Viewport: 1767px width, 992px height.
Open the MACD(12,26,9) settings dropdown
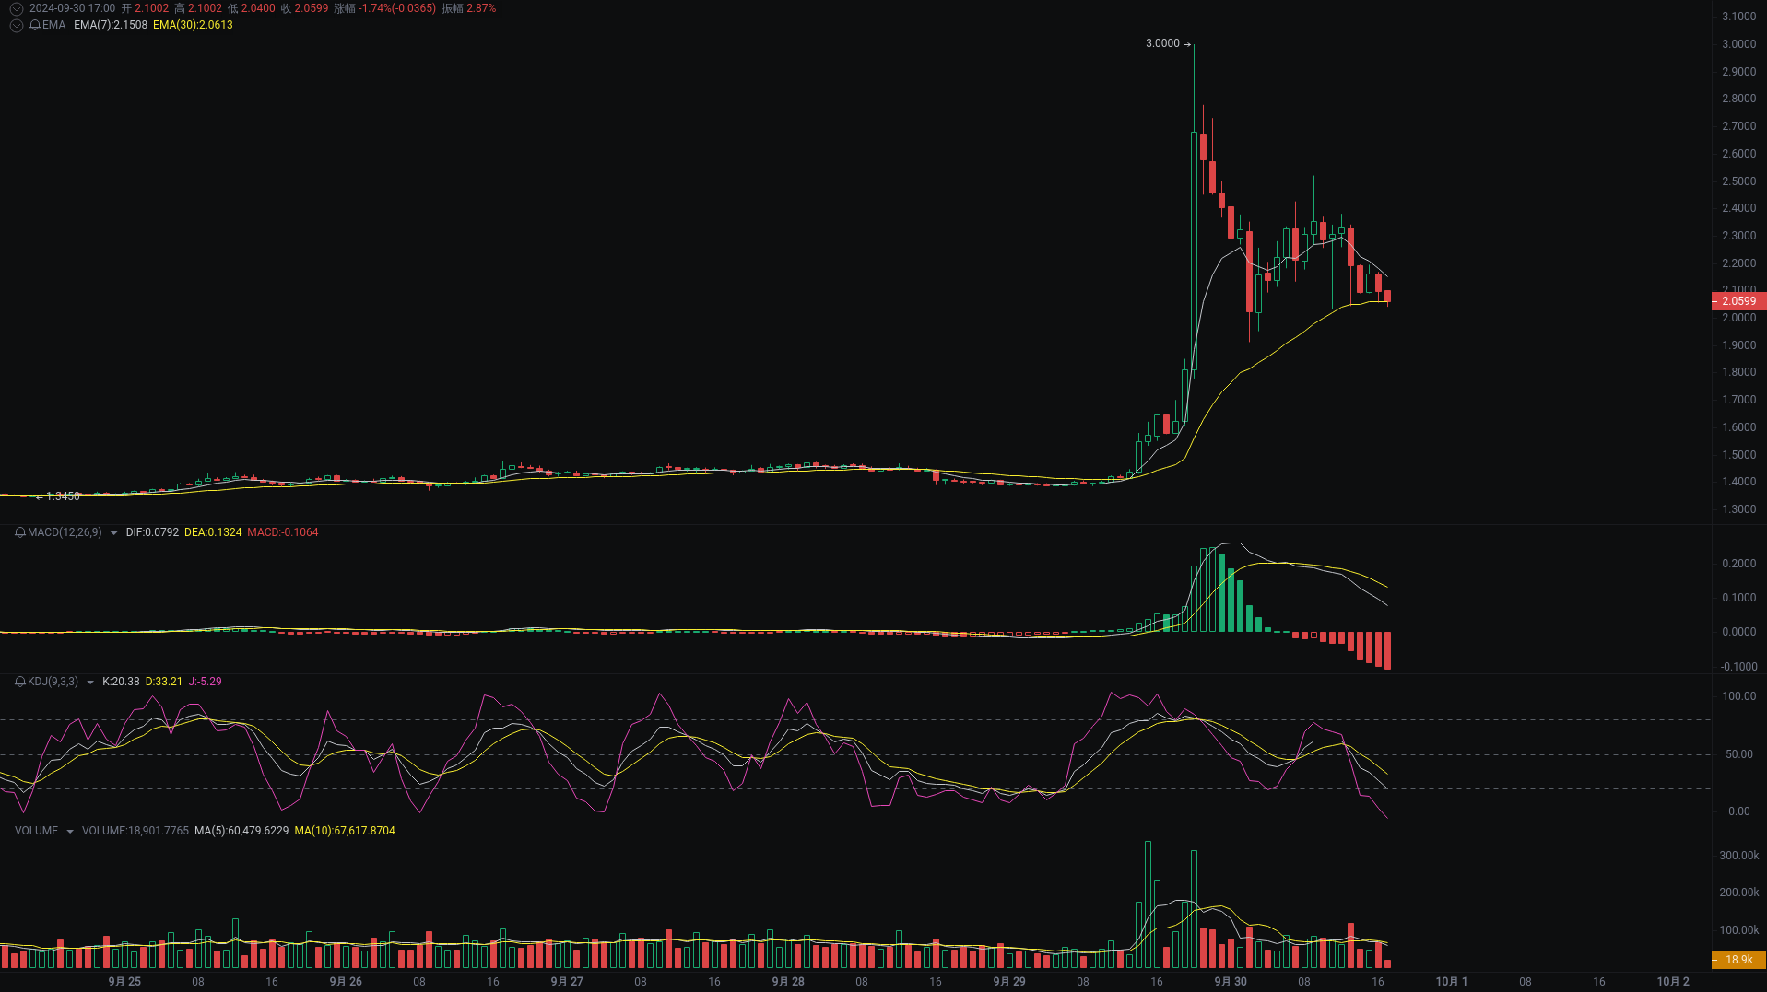click(112, 532)
